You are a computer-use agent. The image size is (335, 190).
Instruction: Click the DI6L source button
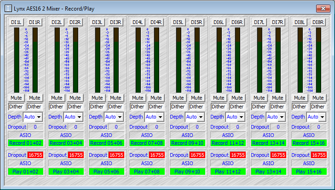pos(219,22)
